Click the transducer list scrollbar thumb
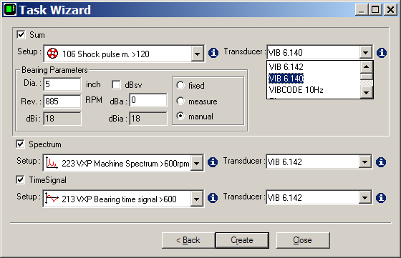The image size is (401, 258). (x=366, y=76)
